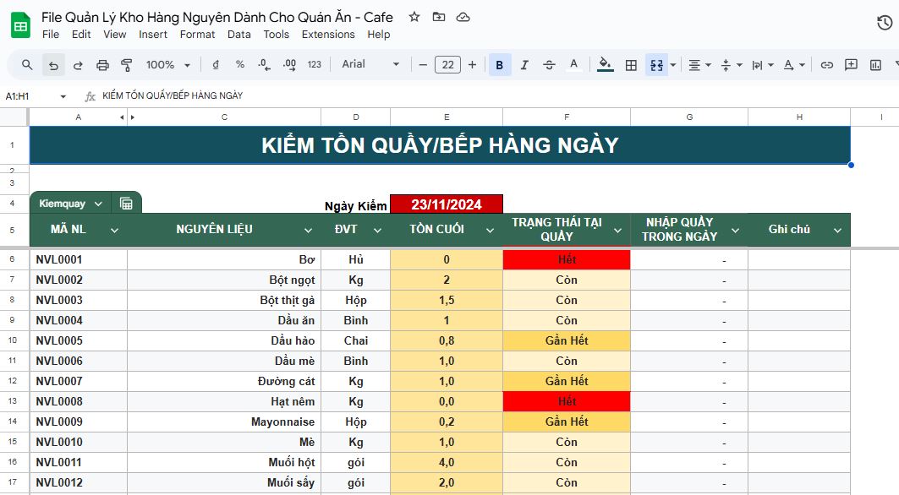
Task: Click the Insert link icon
Action: pos(827,65)
